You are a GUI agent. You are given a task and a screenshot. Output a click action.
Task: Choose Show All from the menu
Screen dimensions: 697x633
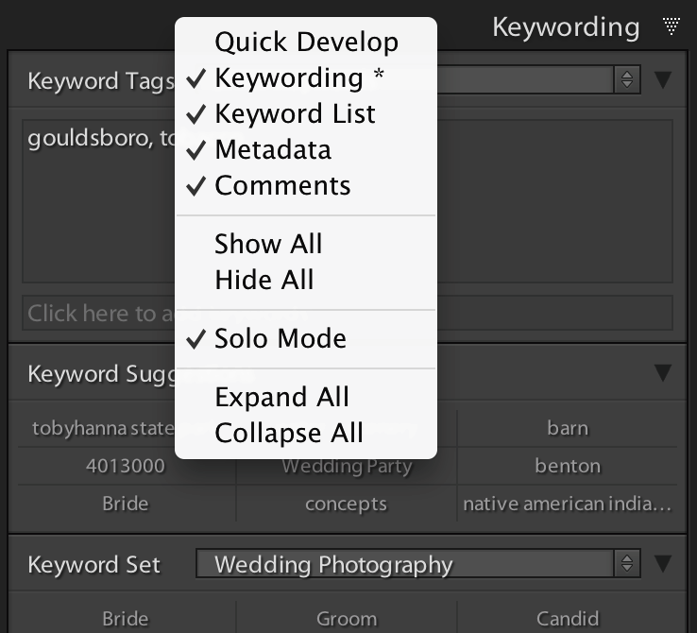pos(268,244)
